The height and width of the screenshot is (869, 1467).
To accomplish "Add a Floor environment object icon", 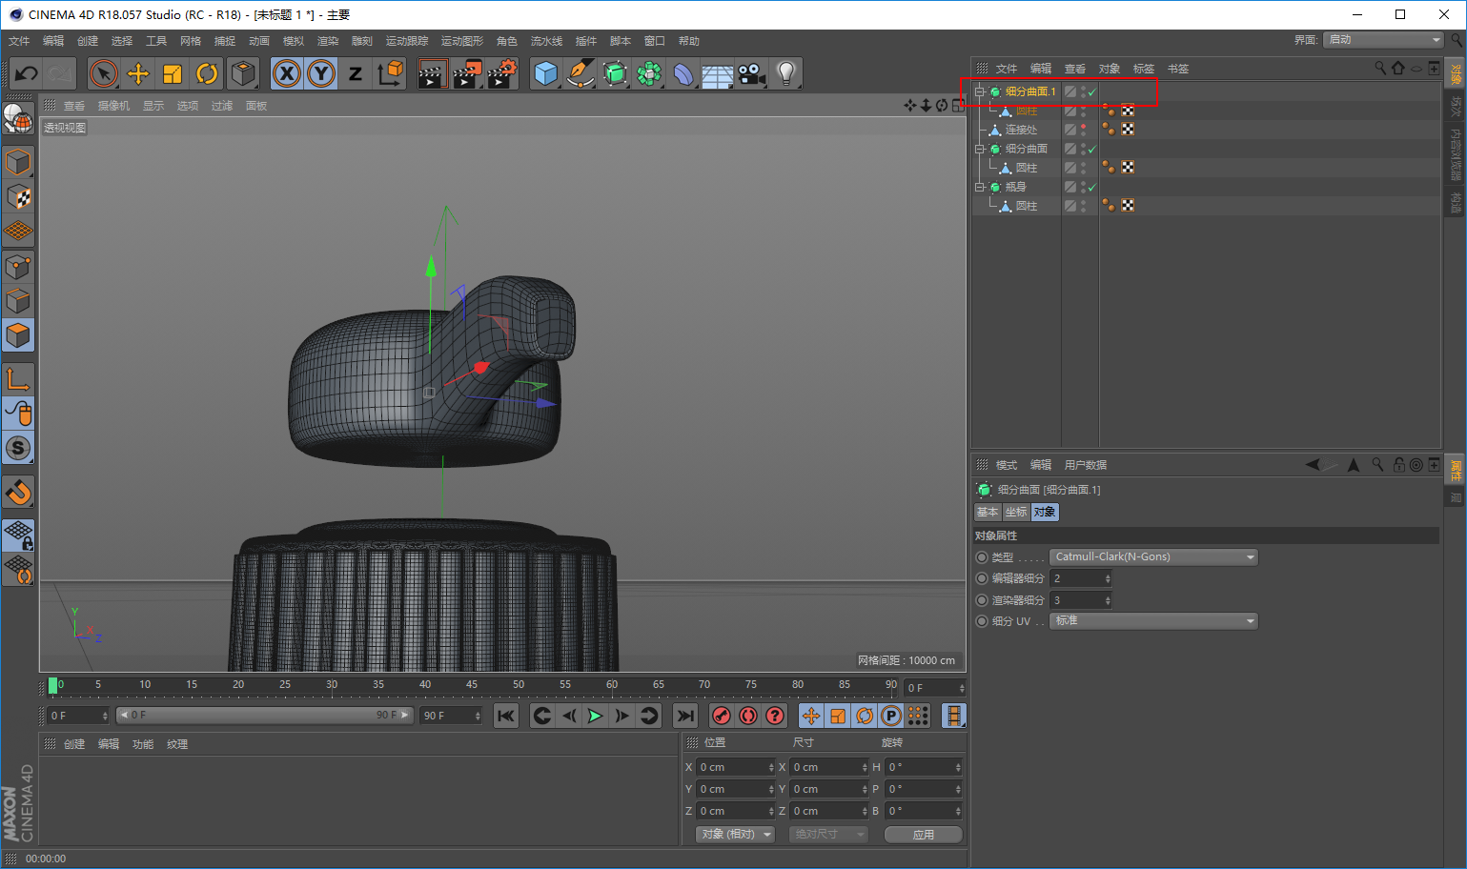I will [718, 73].
